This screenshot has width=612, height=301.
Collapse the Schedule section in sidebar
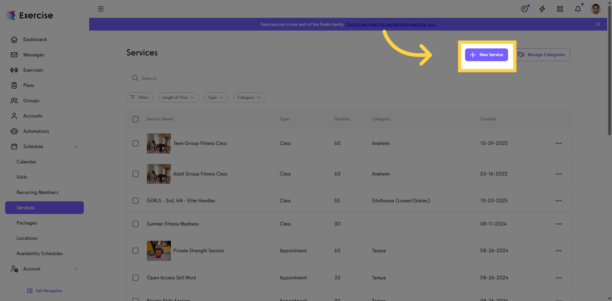[x=75, y=146]
